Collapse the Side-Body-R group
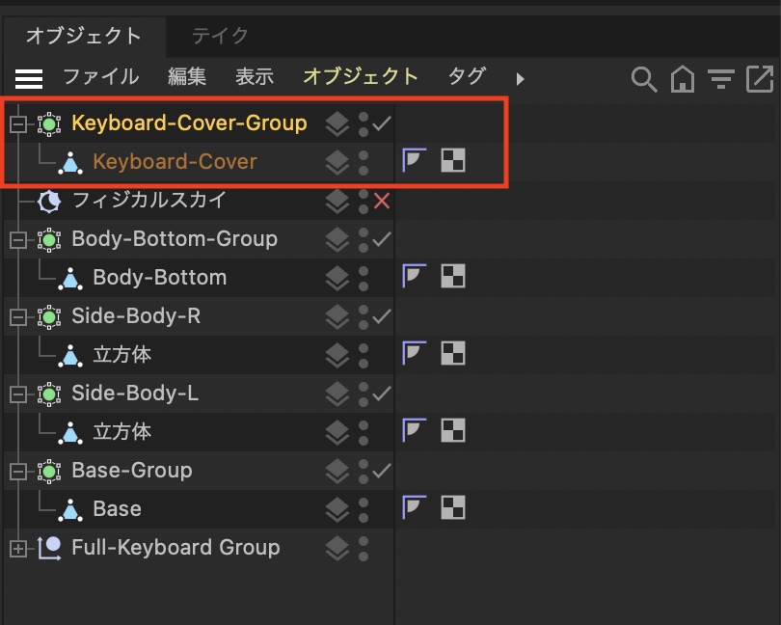 [16, 316]
